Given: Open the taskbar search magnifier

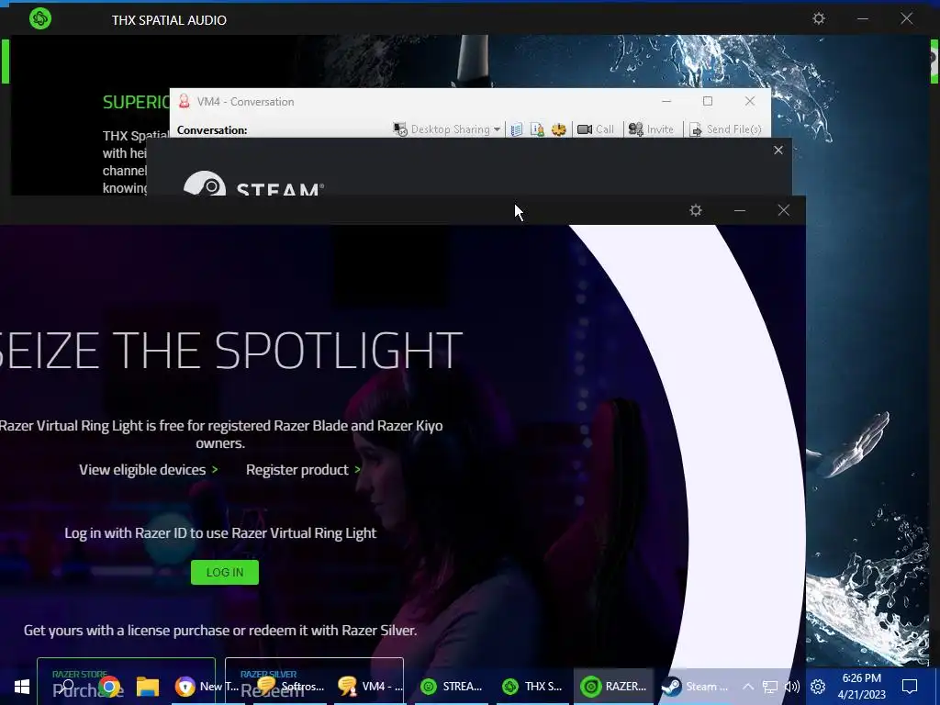Looking at the screenshot, I should pyautogui.click(x=68, y=685).
